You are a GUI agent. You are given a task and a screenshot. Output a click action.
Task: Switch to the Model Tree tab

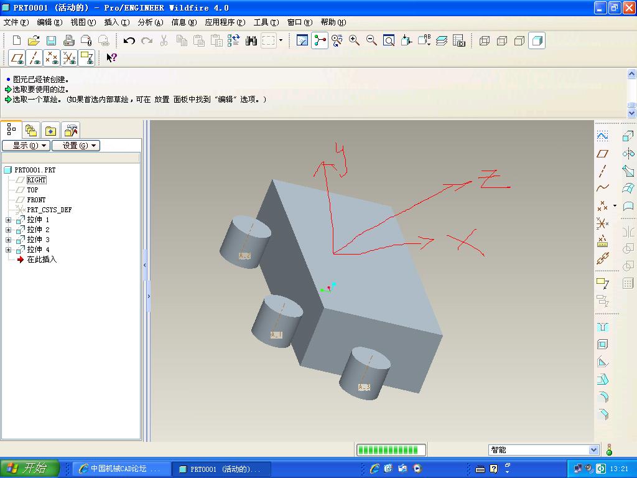(11, 129)
